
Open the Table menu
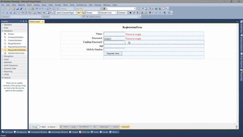tap(65, 5)
